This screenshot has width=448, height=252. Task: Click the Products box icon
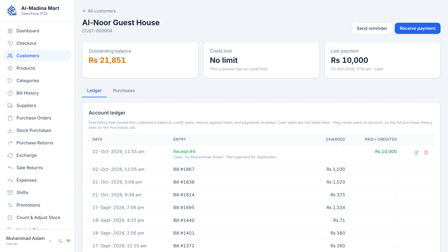tap(10, 68)
